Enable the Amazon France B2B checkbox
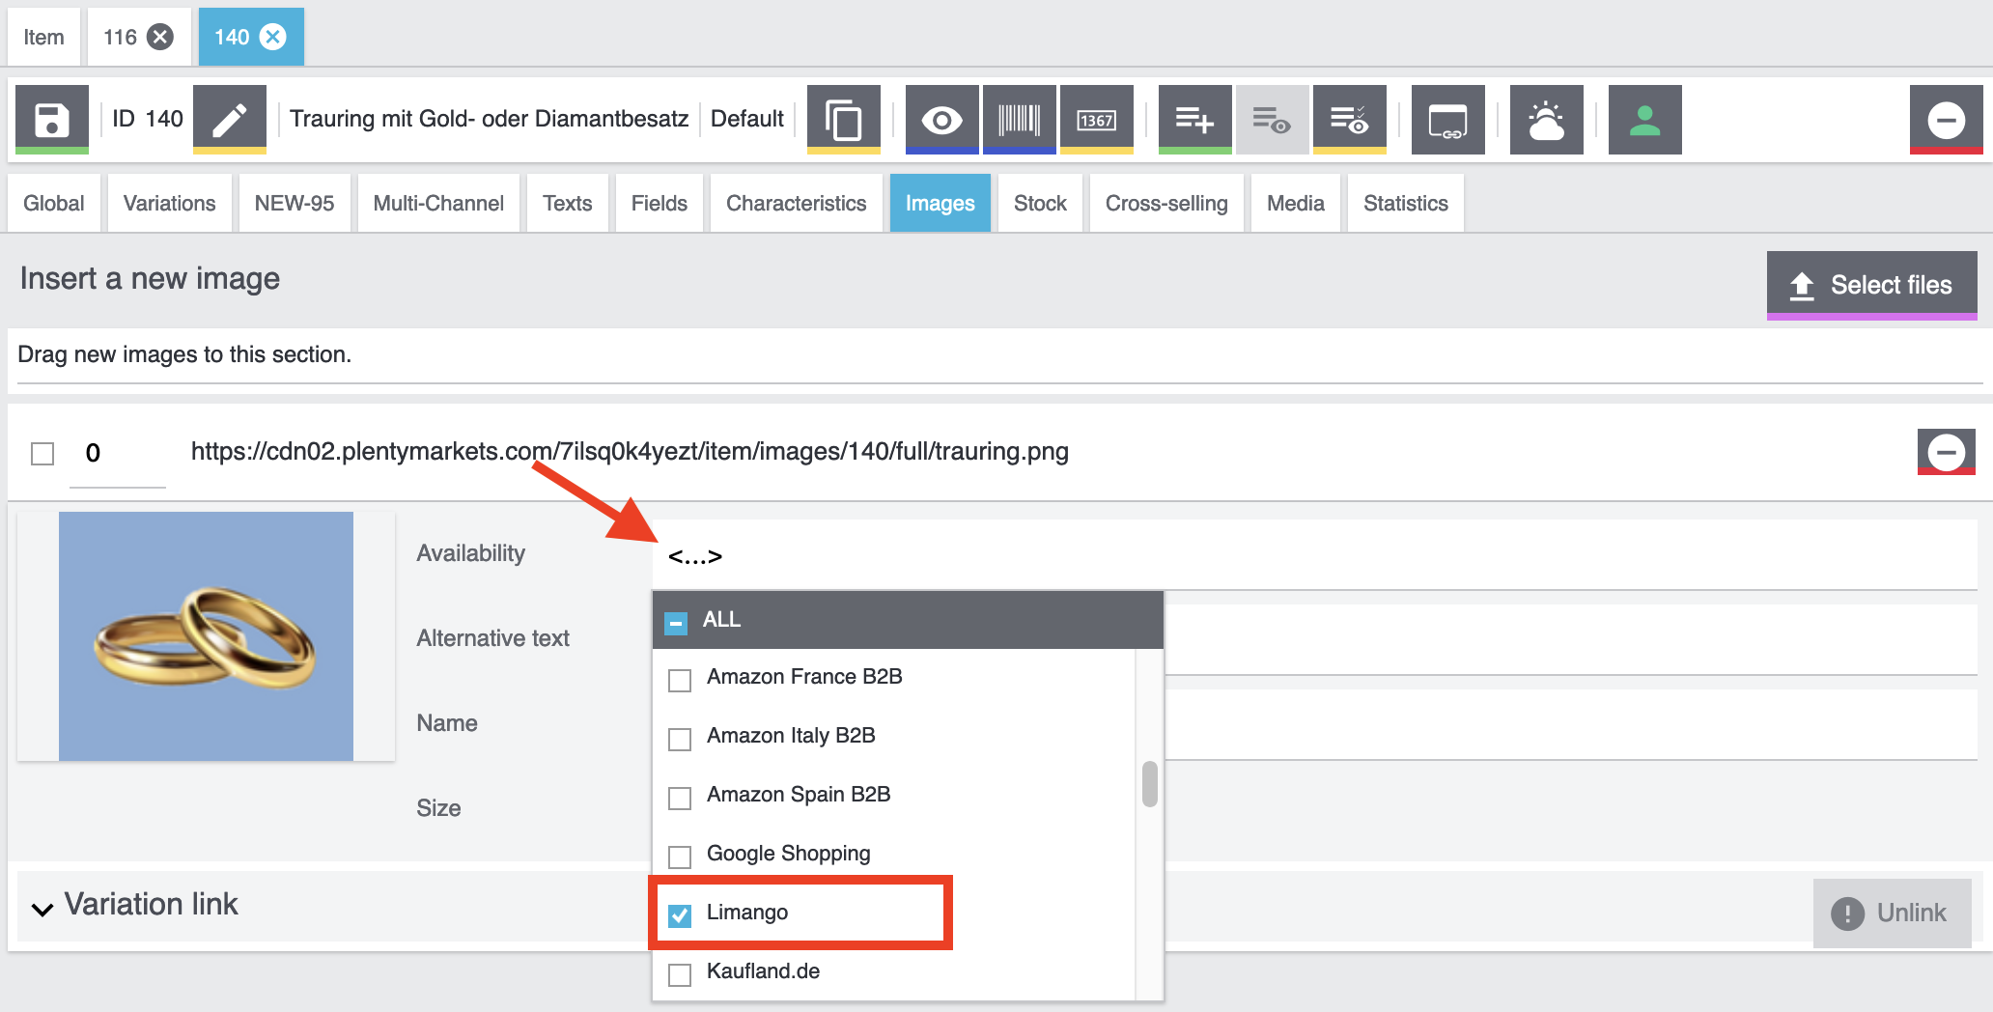Viewport: 1993px width, 1012px height. (x=680, y=680)
